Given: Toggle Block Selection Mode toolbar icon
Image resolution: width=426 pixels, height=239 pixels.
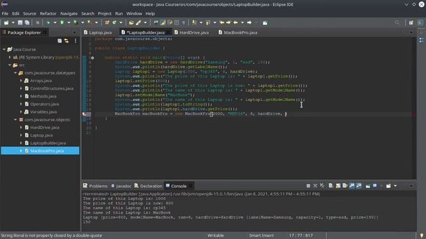Looking at the screenshot, I should [x=176, y=23].
